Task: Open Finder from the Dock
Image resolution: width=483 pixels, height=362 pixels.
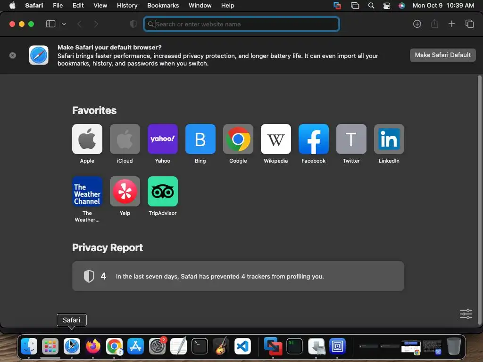Action: [29, 346]
